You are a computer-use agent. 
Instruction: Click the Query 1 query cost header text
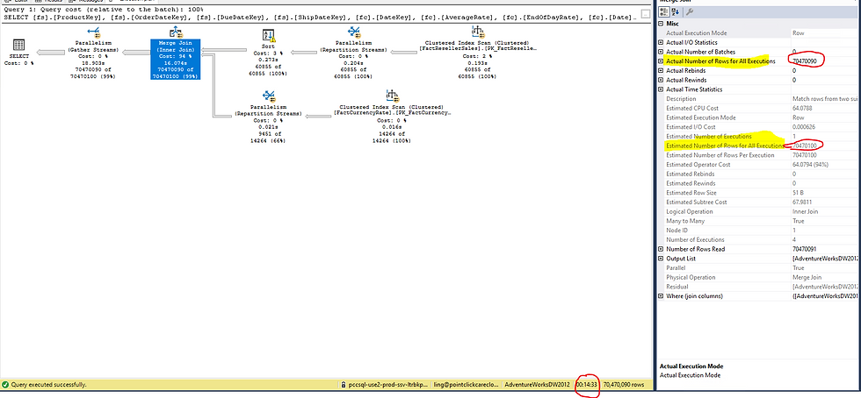tap(103, 11)
